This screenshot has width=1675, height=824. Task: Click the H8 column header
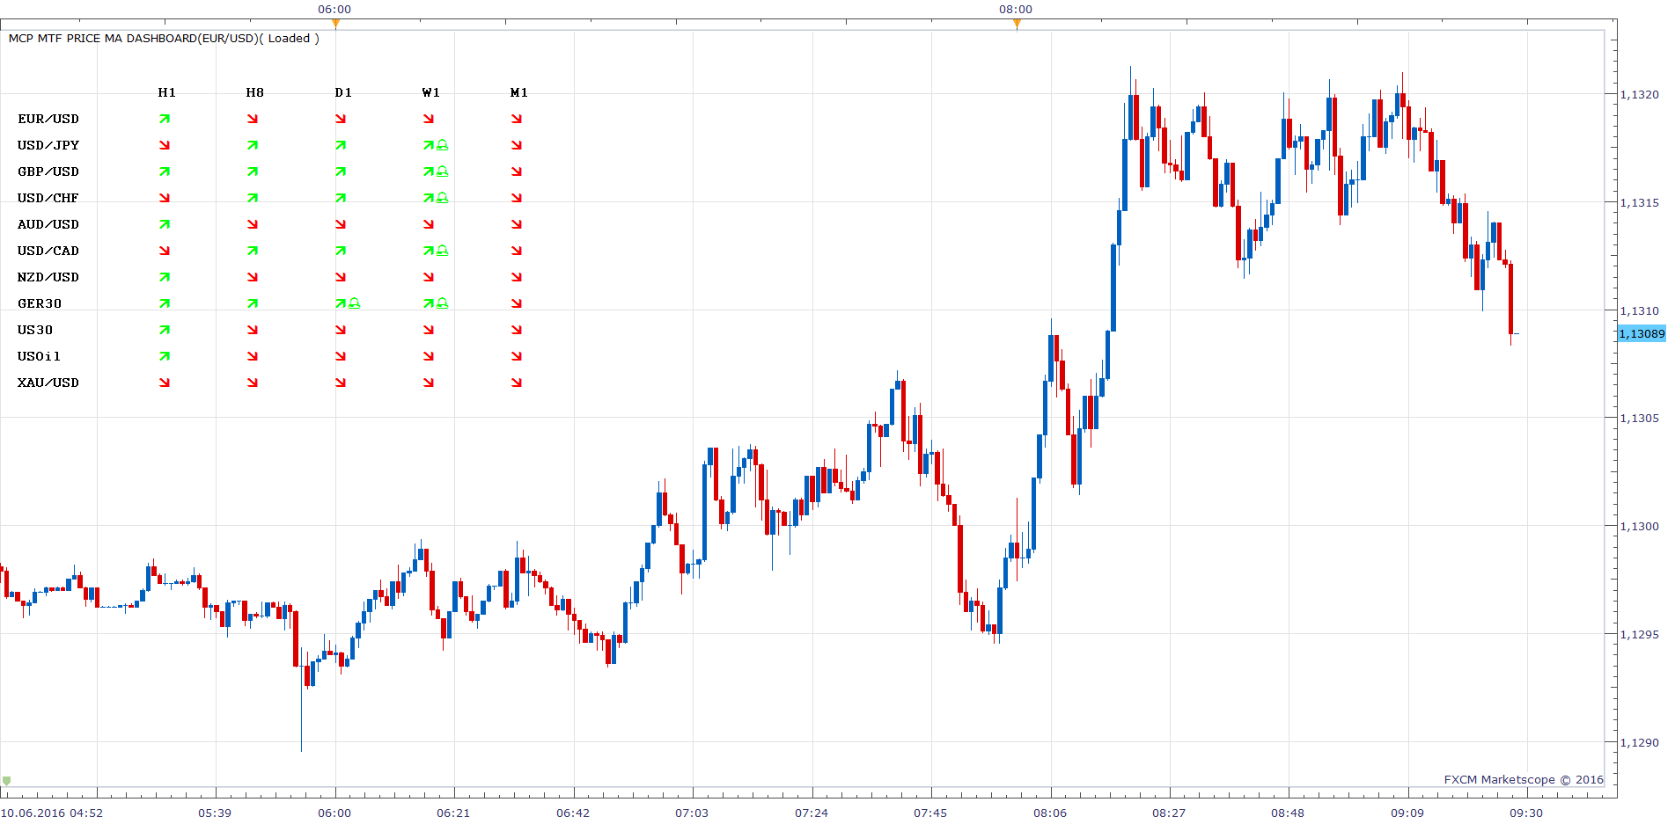(x=255, y=92)
